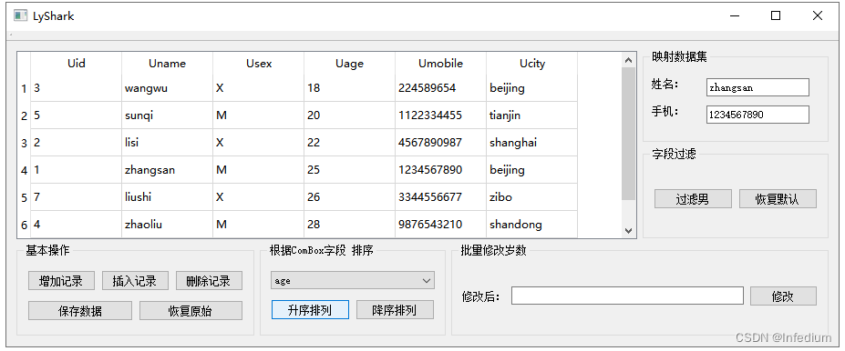Click the 删除记录 delete record button

tap(209, 281)
